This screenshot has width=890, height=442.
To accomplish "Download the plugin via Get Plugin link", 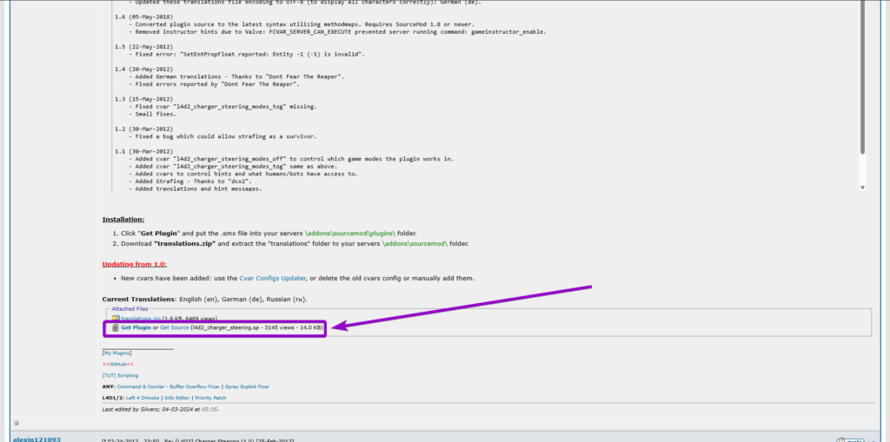I will tap(136, 328).
